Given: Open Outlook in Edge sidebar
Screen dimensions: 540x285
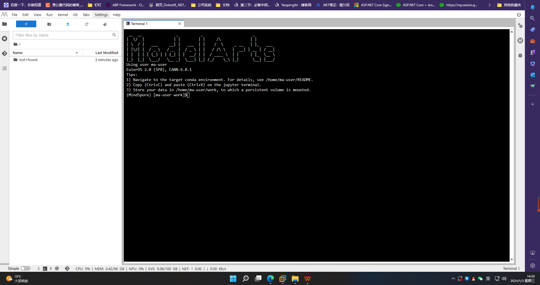Looking at the screenshot, I should 532,75.
